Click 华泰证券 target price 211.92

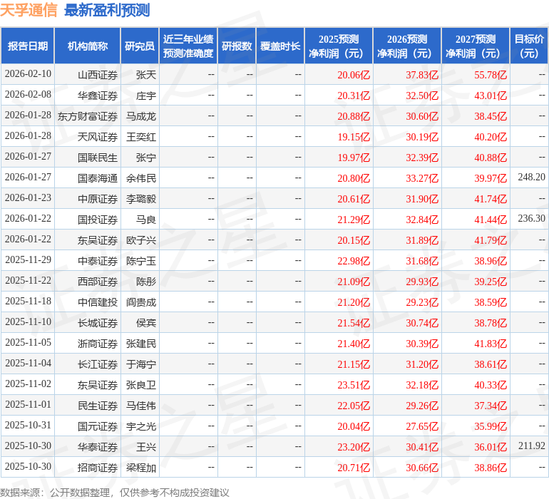531,446
